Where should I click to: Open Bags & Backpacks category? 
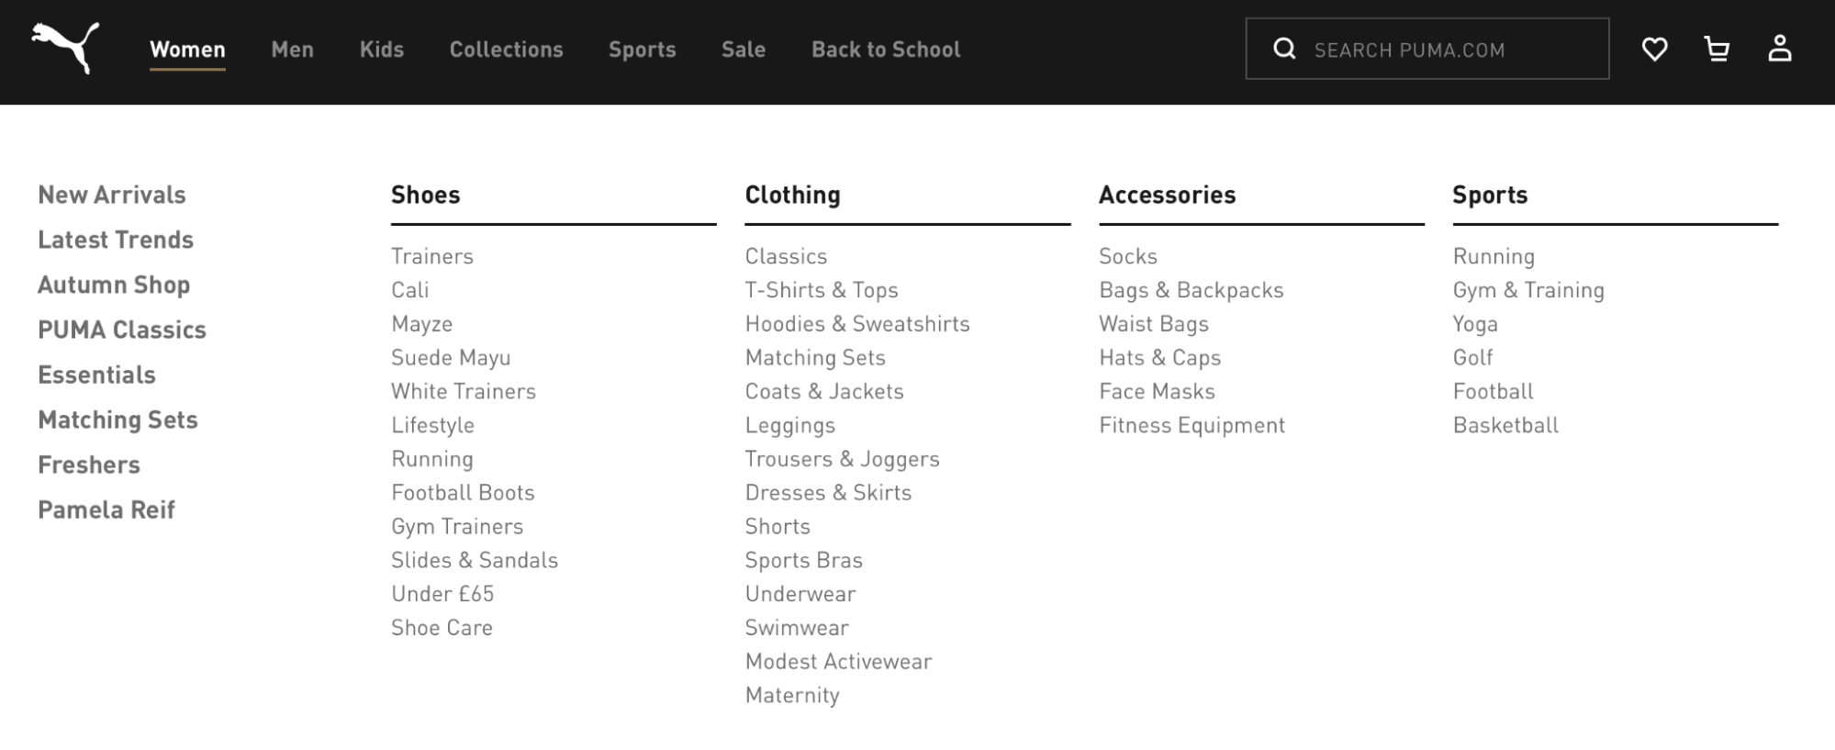[1191, 290]
